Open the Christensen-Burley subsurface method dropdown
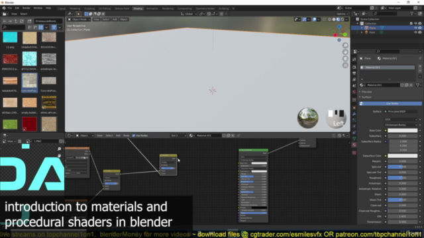This screenshot has height=238, width=424. click(401, 125)
